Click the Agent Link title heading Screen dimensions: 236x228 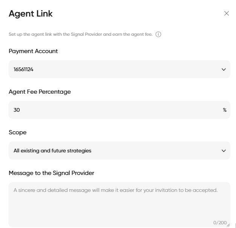(31, 14)
